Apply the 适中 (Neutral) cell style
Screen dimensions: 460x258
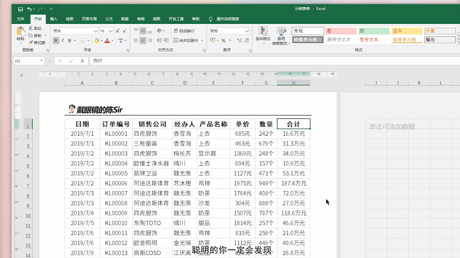click(x=407, y=31)
